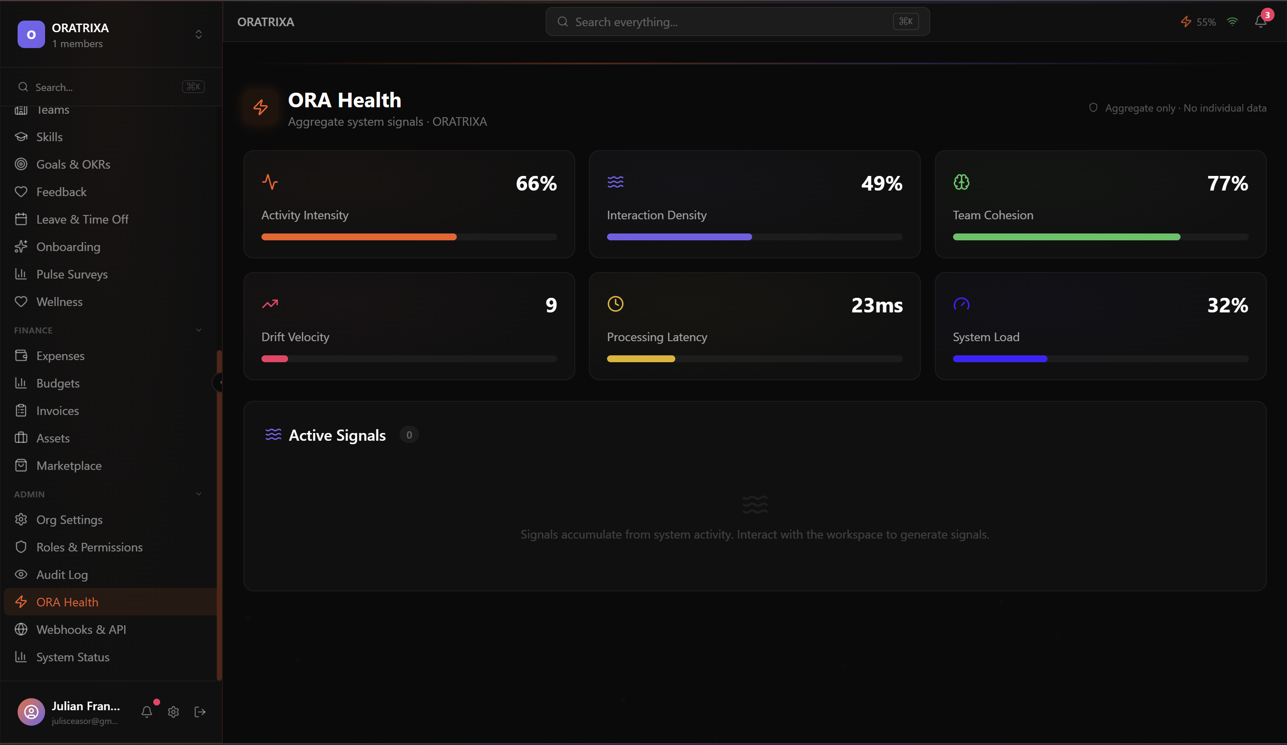Click the System Status chart icon
1287x745 pixels.
(x=21, y=657)
